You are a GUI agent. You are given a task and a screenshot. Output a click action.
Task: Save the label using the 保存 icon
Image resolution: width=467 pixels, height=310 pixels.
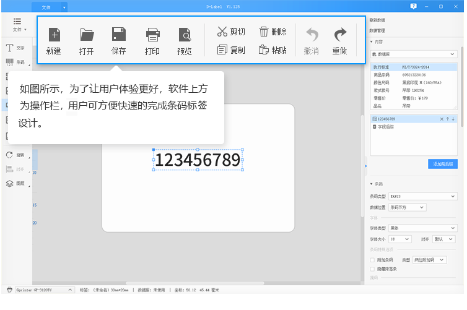tap(119, 41)
